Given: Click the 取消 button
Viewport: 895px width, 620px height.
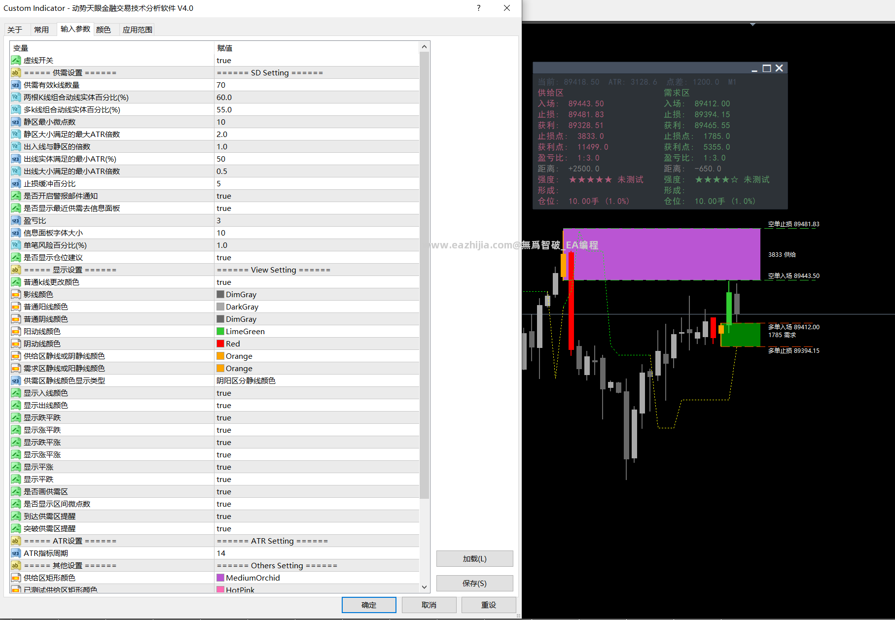Looking at the screenshot, I should tap(429, 605).
